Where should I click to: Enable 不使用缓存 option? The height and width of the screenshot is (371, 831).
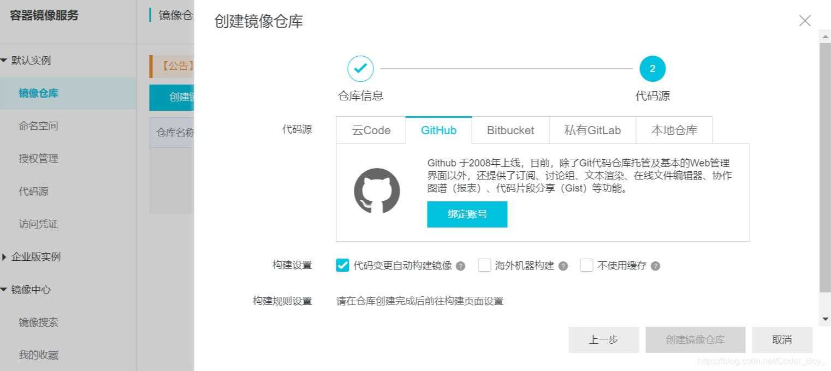pos(586,265)
